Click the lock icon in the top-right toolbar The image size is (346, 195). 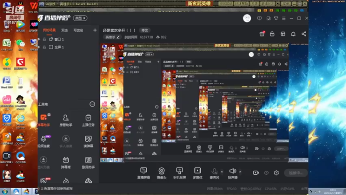(272, 34)
